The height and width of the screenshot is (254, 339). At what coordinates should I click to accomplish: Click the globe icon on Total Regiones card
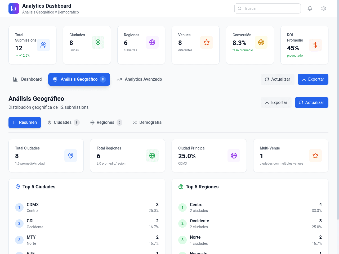click(x=152, y=156)
